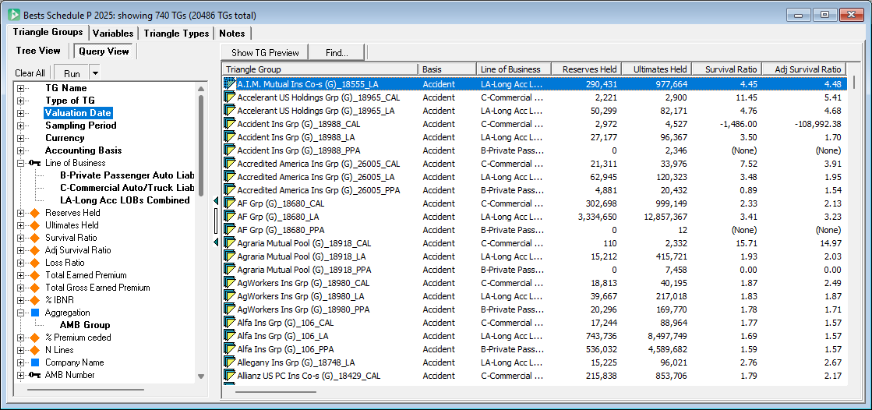Image resolution: width=872 pixels, height=410 pixels.
Task: Select B-Private Passenger Auto Liab filter
Action: point(127,175)
